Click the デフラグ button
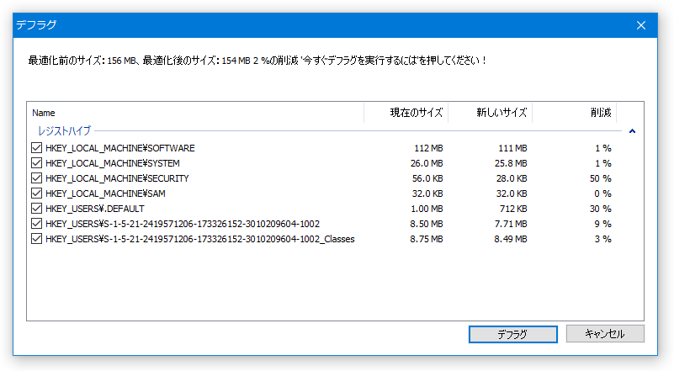Viewport: 674px width, 371px height. coord(512,334)
